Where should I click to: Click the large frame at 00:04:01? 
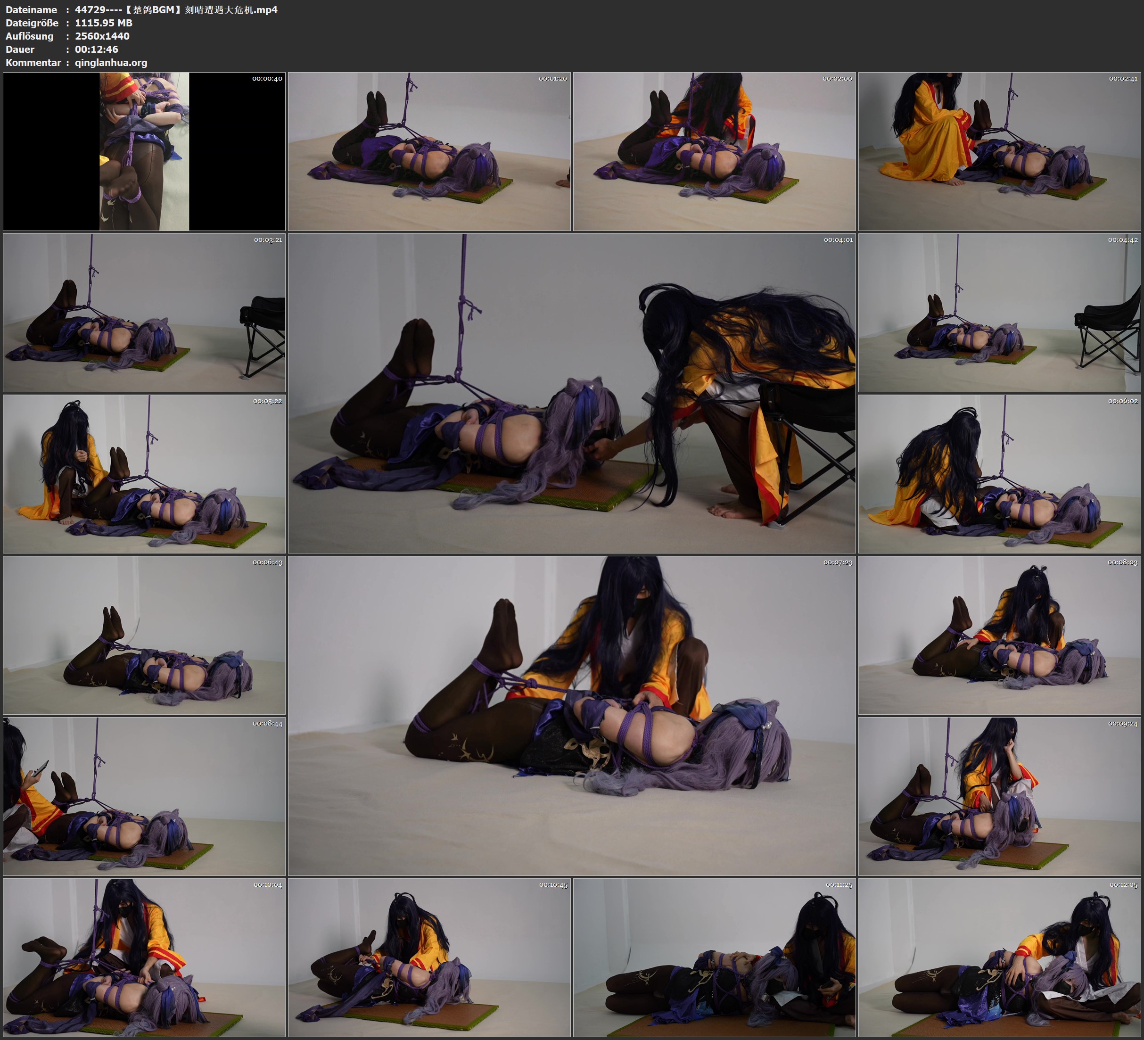pyautogui.click(x=571, y=393)
